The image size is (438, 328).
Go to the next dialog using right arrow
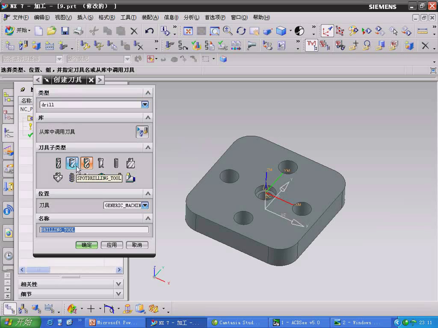(100, 80)
